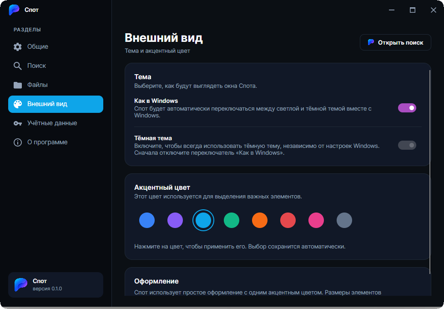Switch to the Внешний вид section
Image resolution: width=444 pixels, height=309 pixels.
[x=56, y=104]
